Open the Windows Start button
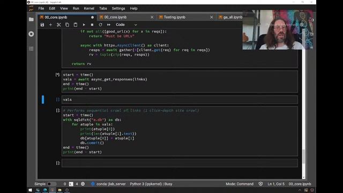The height and width of the screenshot is (193, 343). tap(30, 190)
